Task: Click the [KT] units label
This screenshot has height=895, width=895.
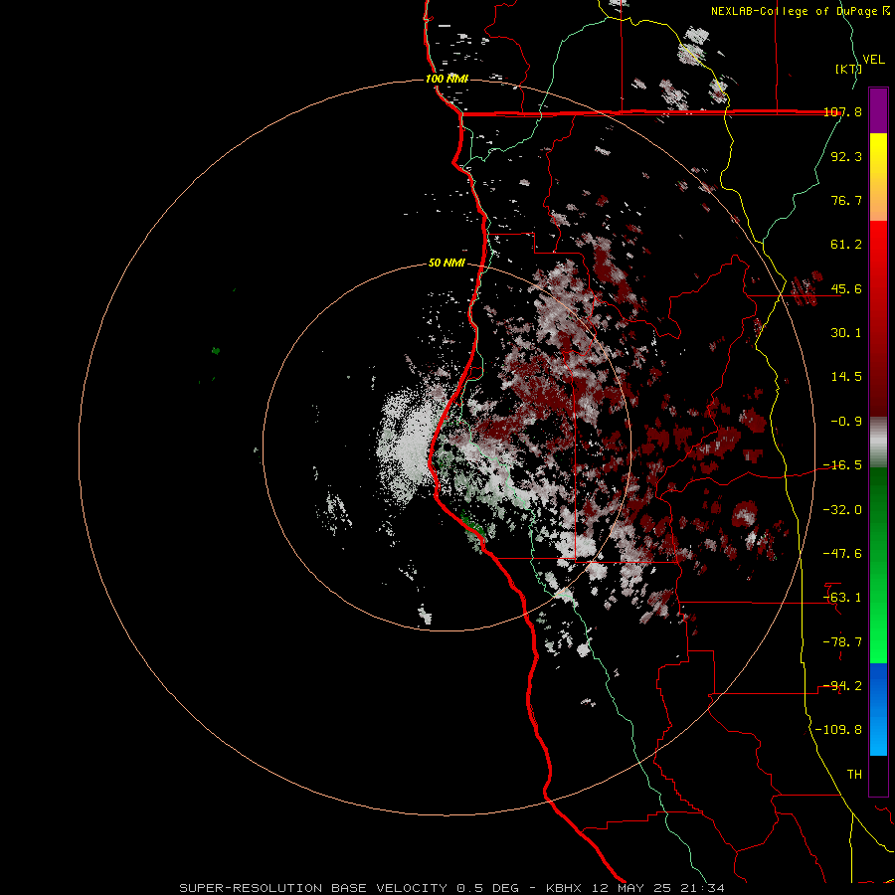Action: click(x=848, y=69)
